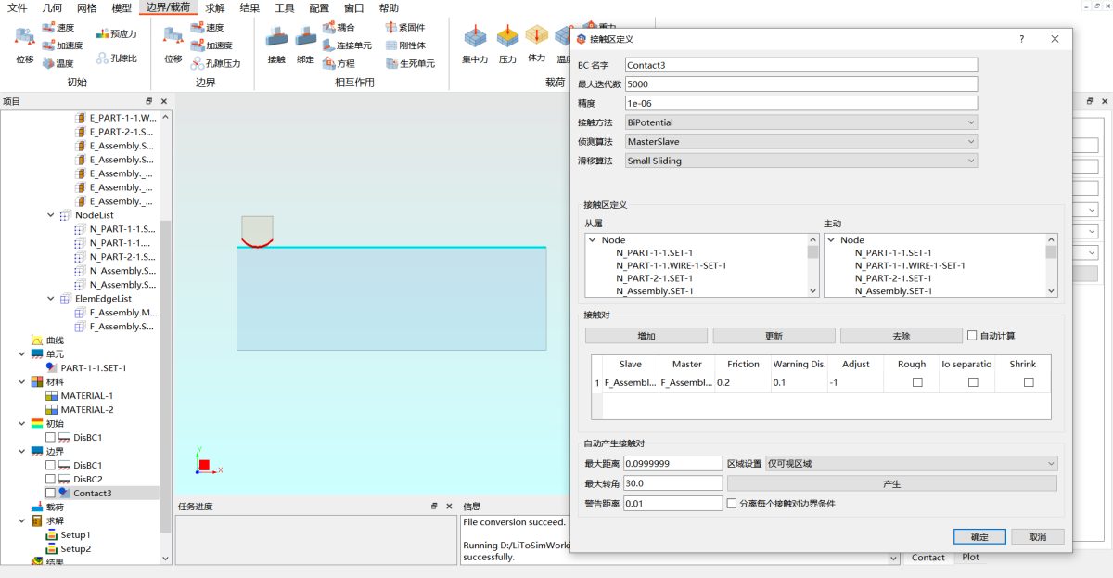Open the 几何 menu tab
Screen dimensions: 1113x578
pyautogui.click(x=52, y=7)
